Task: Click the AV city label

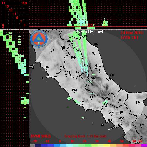Action: coord(121,118)
